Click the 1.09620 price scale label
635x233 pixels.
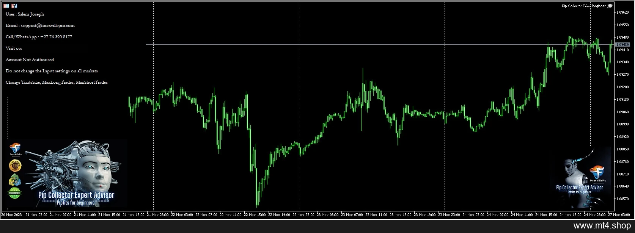[623, 13]
